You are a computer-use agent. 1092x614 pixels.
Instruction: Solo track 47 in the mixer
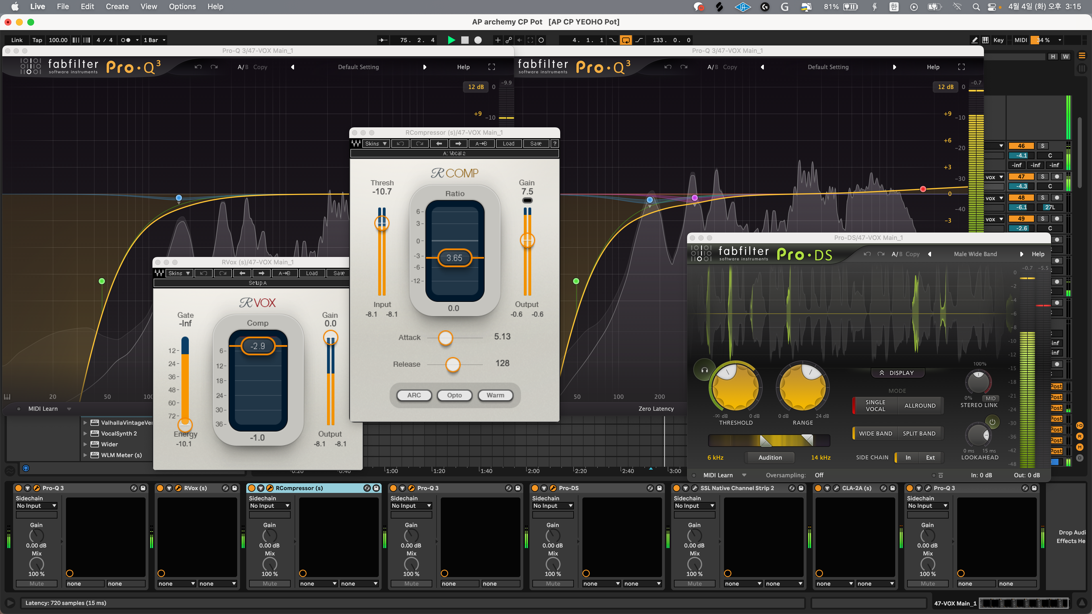tap(1043, 177)
